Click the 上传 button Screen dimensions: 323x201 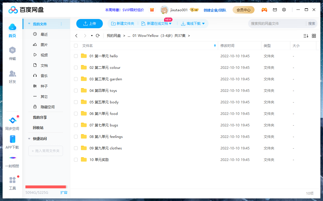(x=90, y=24)
